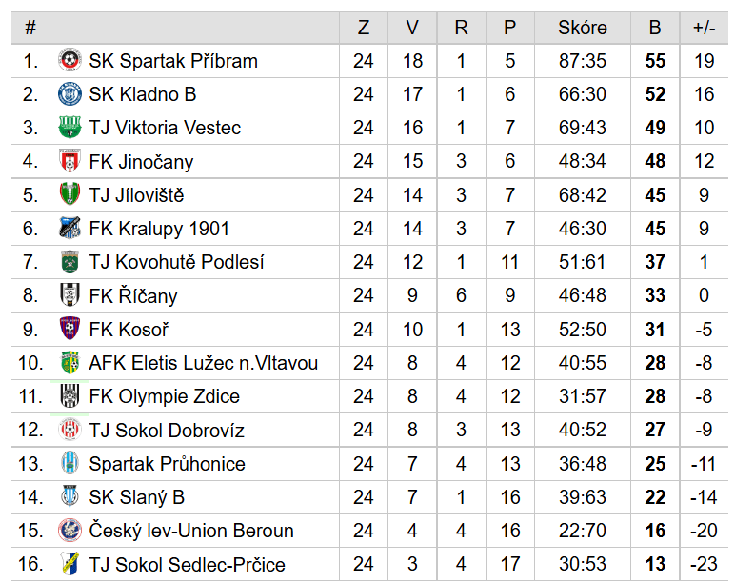Click the SK Spartak Příbram club crest
The image size is (735, 583).
coord(70,61)
